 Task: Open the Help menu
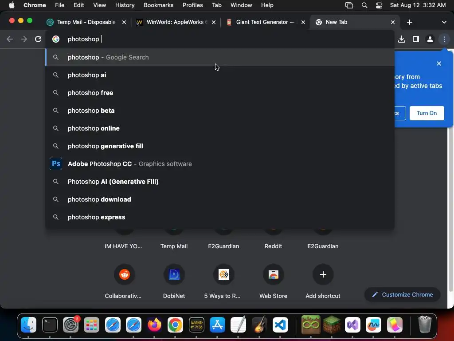tap(267, 5)
